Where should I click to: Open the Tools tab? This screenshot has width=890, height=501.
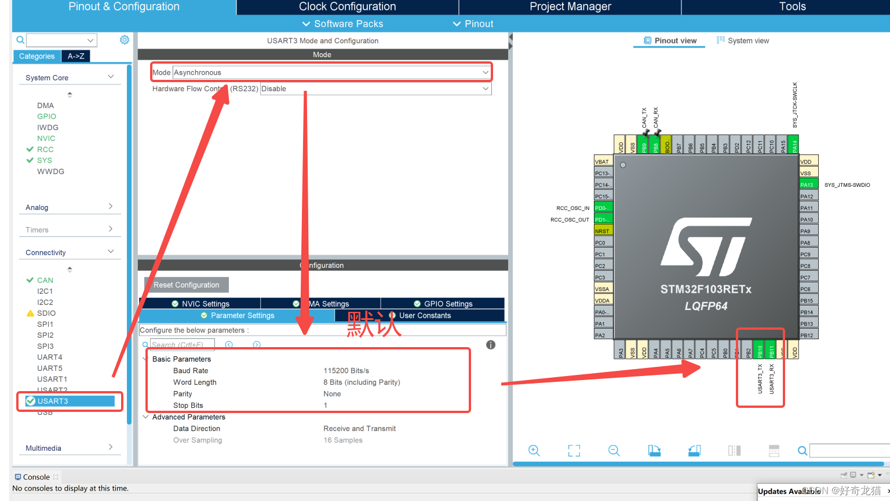click(792, 7)
